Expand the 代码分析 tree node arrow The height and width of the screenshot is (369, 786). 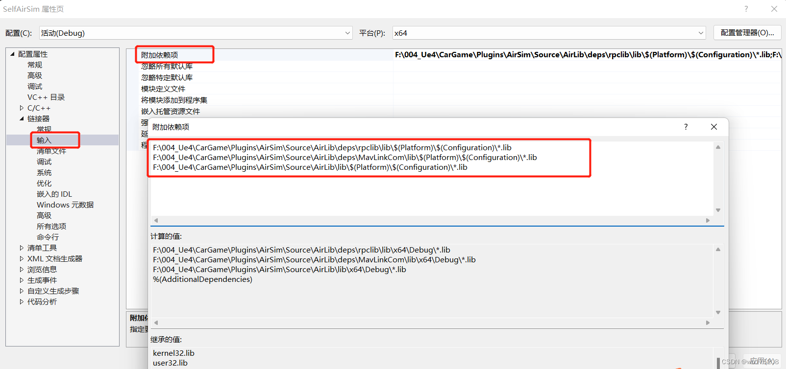pos(22,301)
